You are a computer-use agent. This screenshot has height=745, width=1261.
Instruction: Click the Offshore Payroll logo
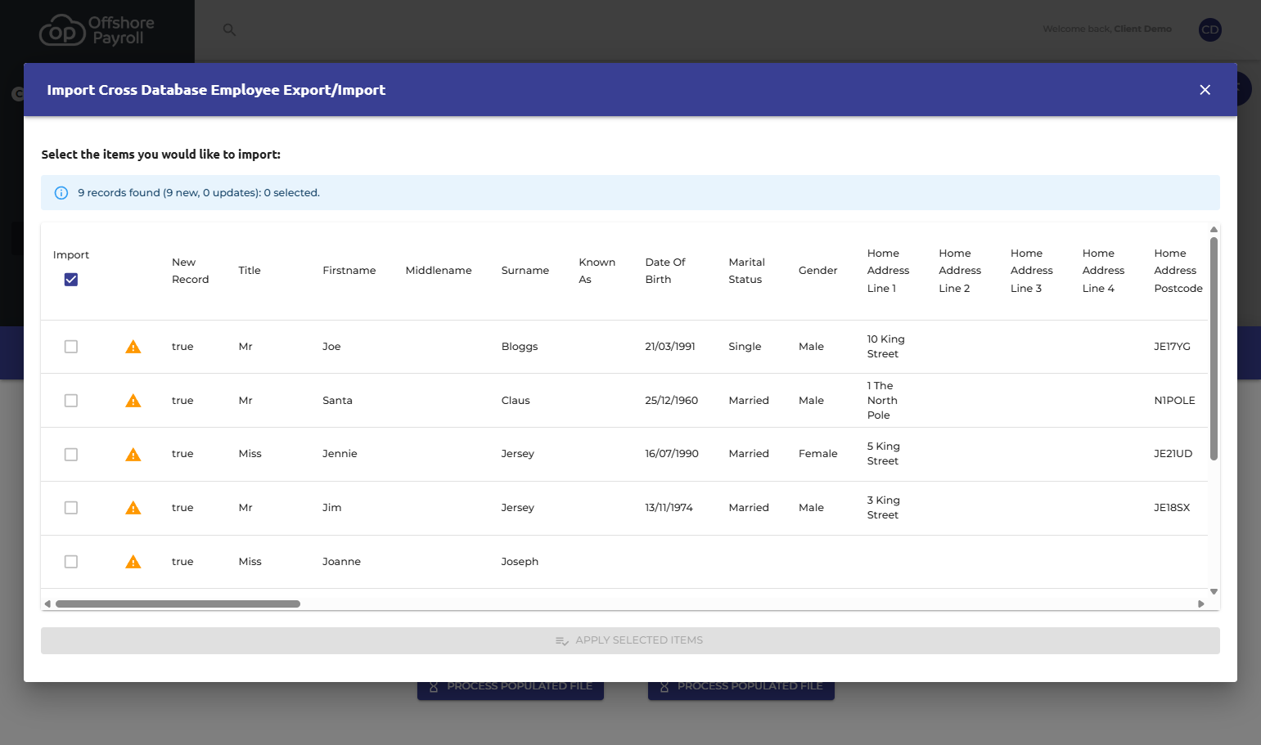[97, 30]
